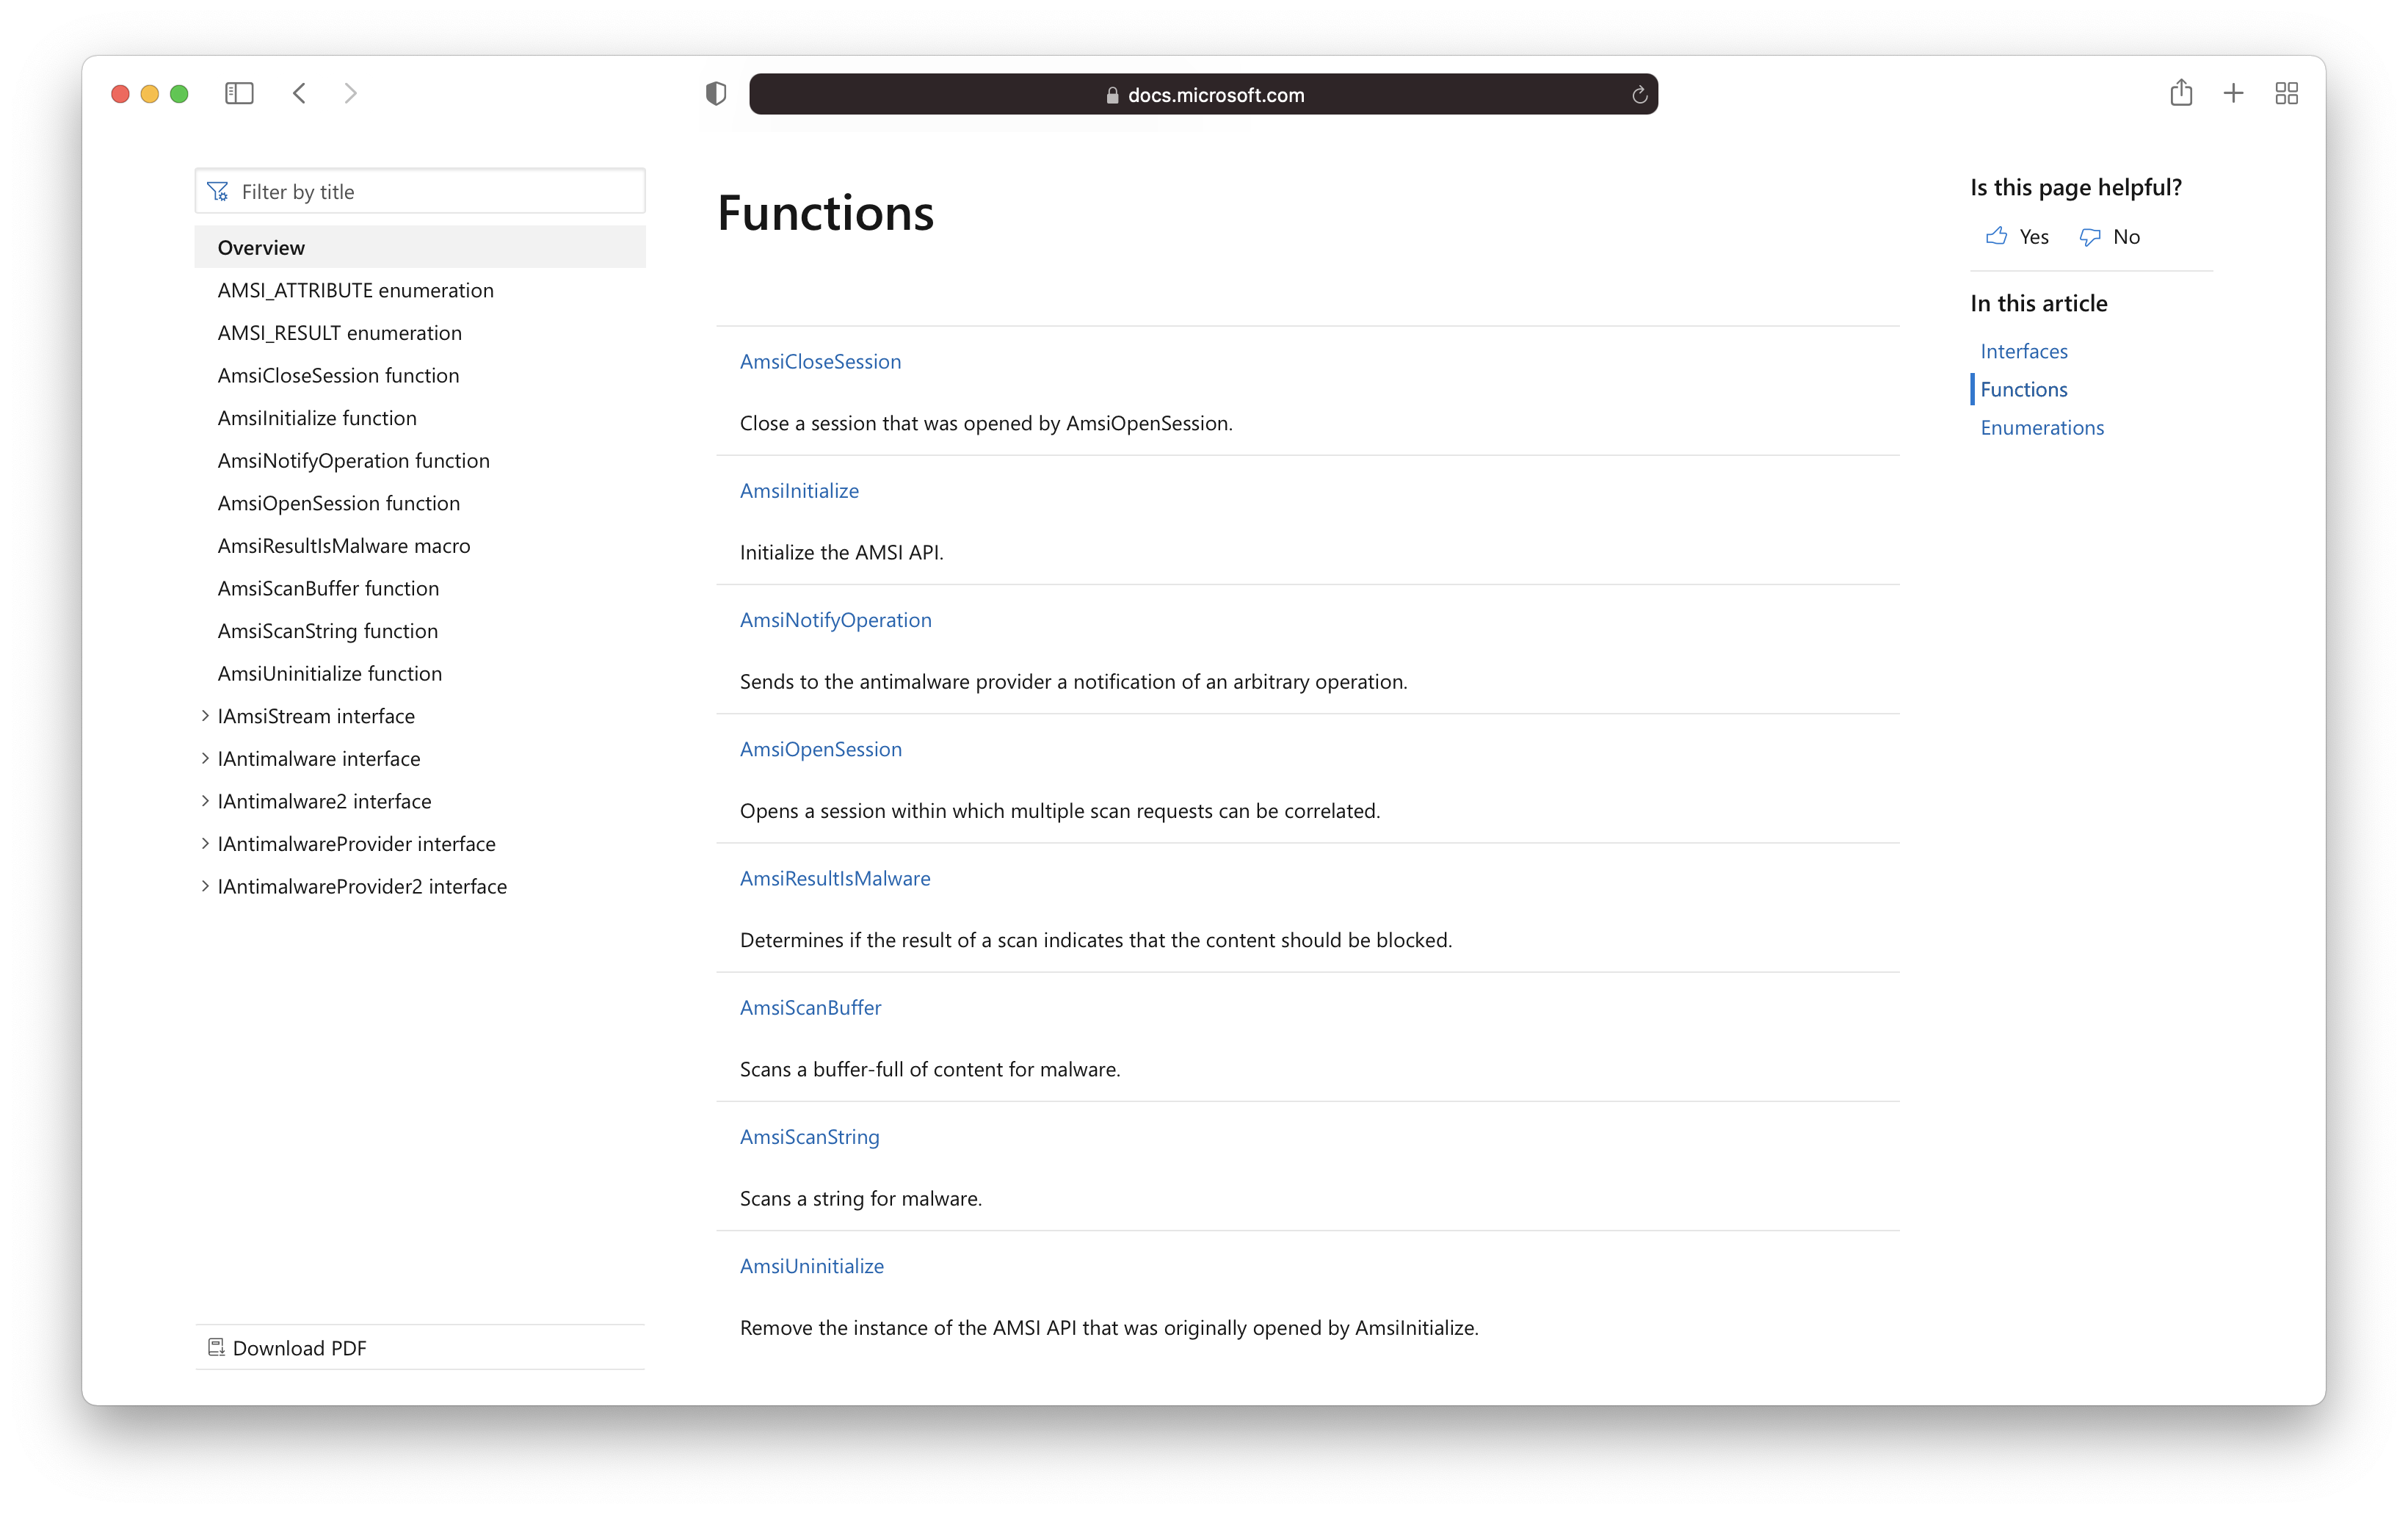Image resolution: width=2408 pixels, height=1514 pixels.
Task: Toggle the Safari sidebar icon
Action: coord(239,93)
